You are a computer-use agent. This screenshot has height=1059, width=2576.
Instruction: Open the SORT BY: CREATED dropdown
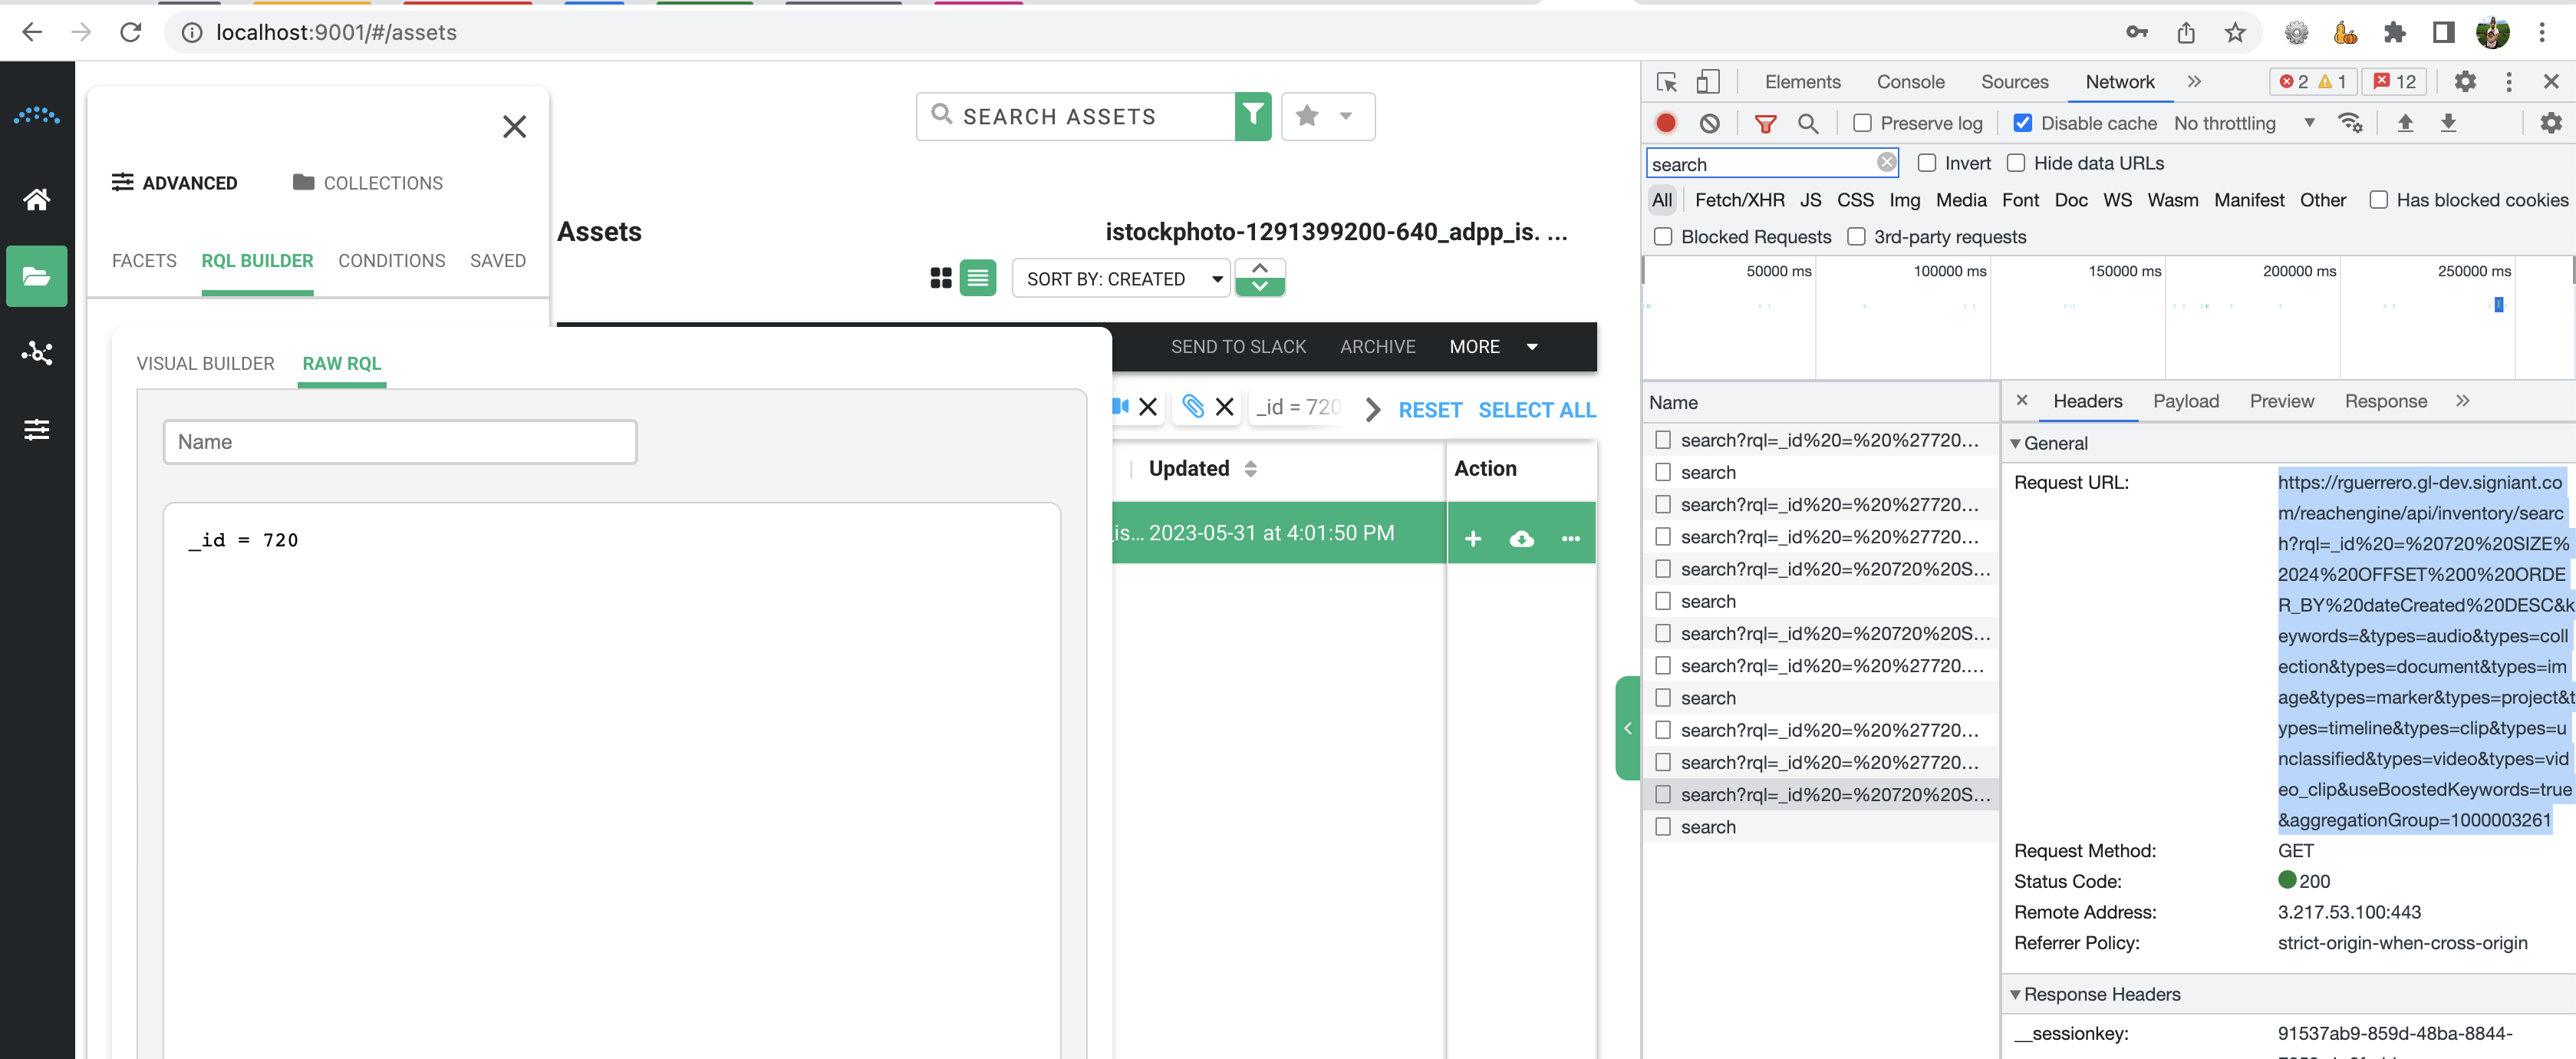point(1120,279)
